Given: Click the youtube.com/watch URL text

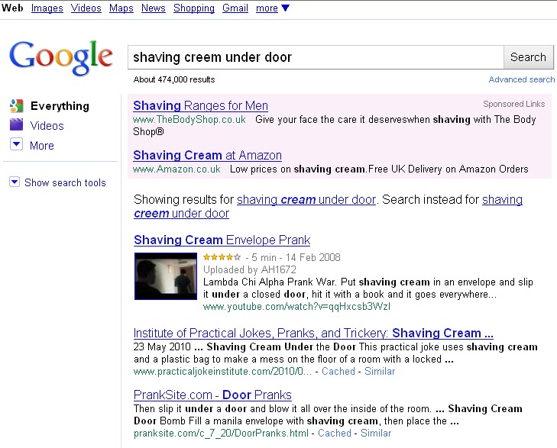Looking at the screenshot, I should (296, 307).
